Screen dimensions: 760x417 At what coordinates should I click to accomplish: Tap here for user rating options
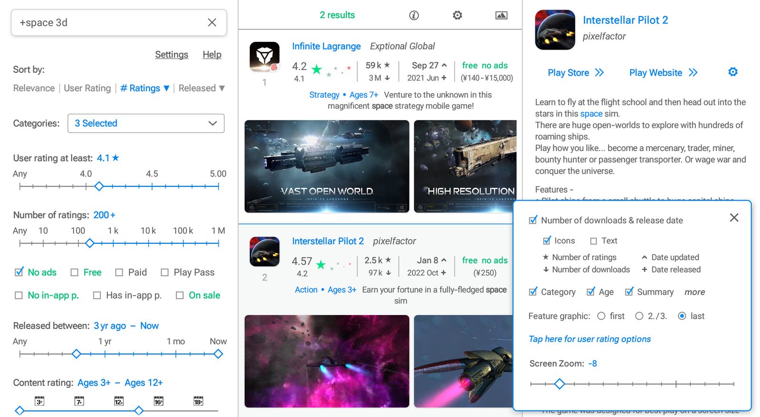click(x=589, y=339)
